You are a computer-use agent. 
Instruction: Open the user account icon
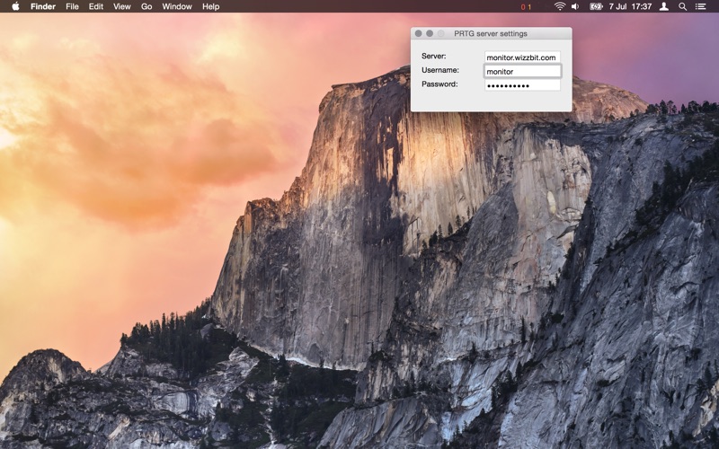click(663, 6)
